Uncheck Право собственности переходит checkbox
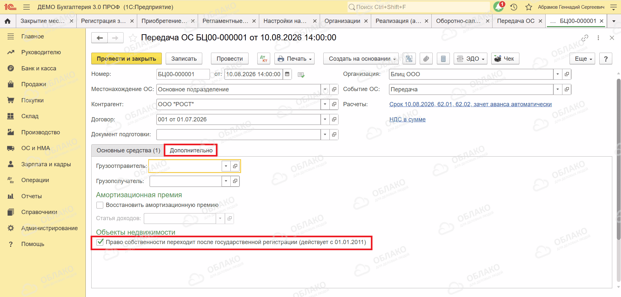The width and height of the screenshot is (621, 297). pos(100,242)
